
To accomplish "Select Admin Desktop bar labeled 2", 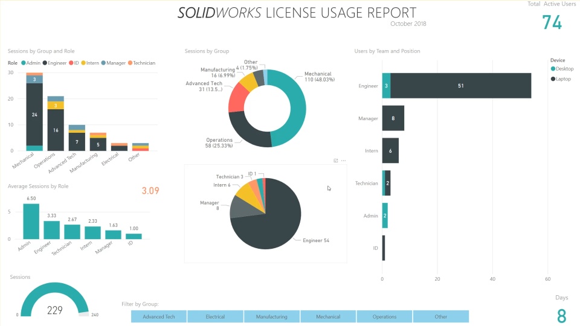I will [385, 216].
